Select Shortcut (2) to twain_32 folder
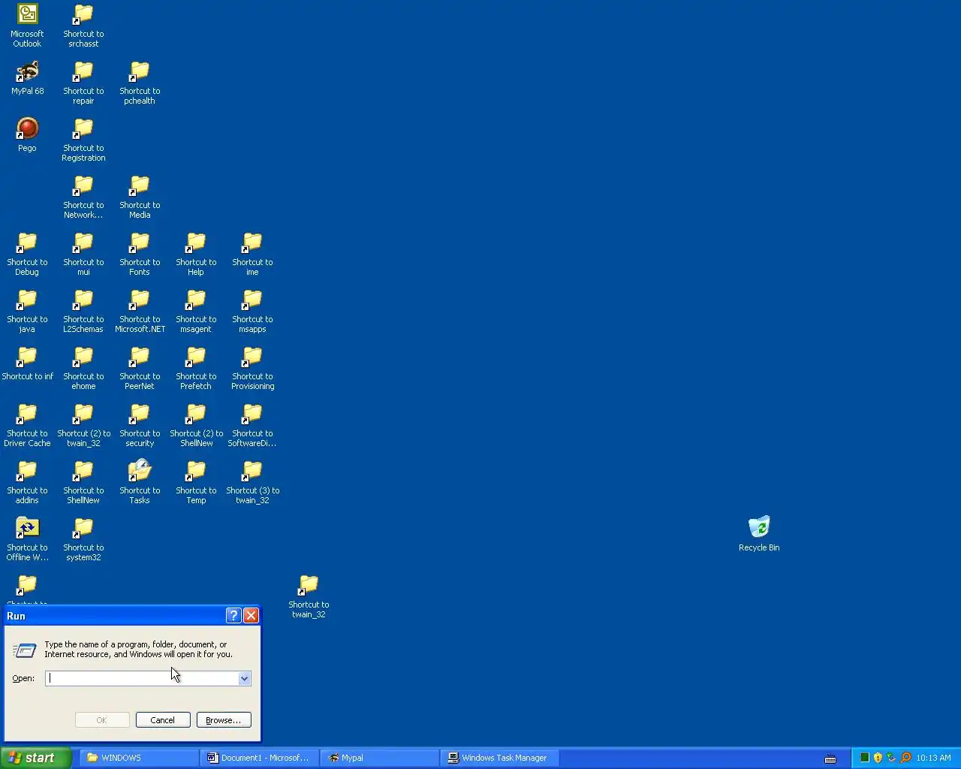The image size is (961, 769). point(83,425)
